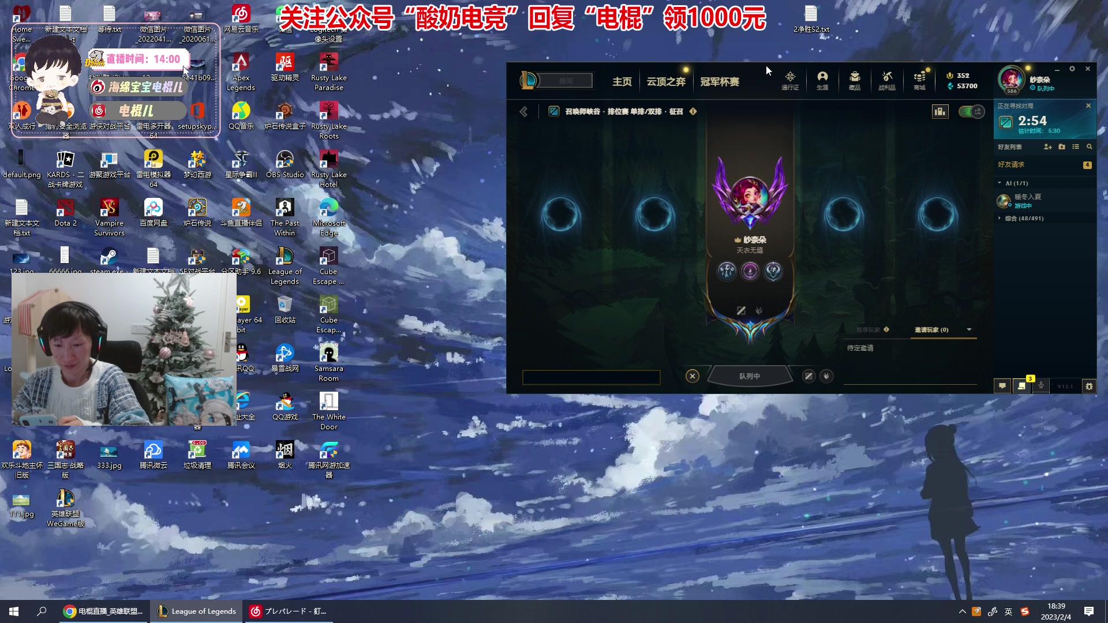Click the lobby chat input field

coord(591,377)
